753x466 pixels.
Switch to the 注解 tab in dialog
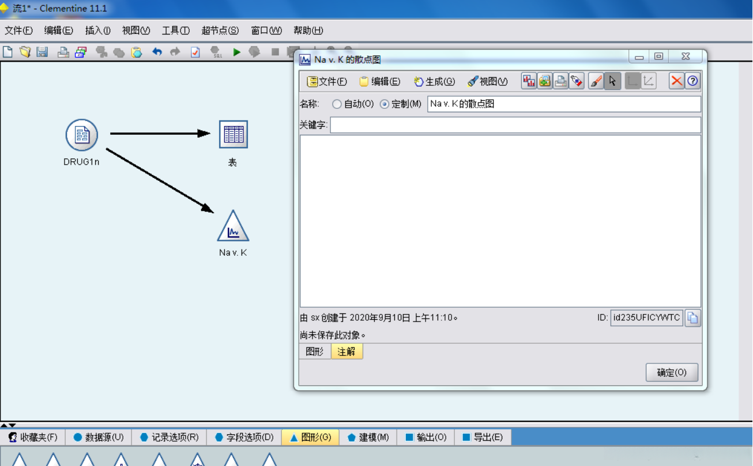(347, 351)
